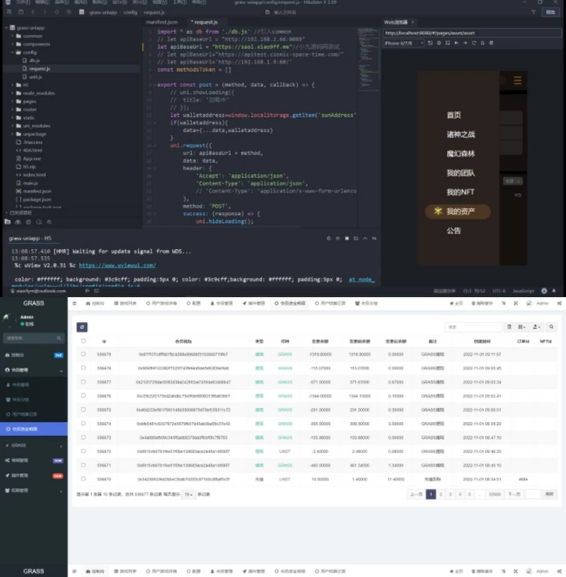The width and height of the screenshot is (566, 577).
Task: Go to page 2 in pagination
Action: (440, 494)
